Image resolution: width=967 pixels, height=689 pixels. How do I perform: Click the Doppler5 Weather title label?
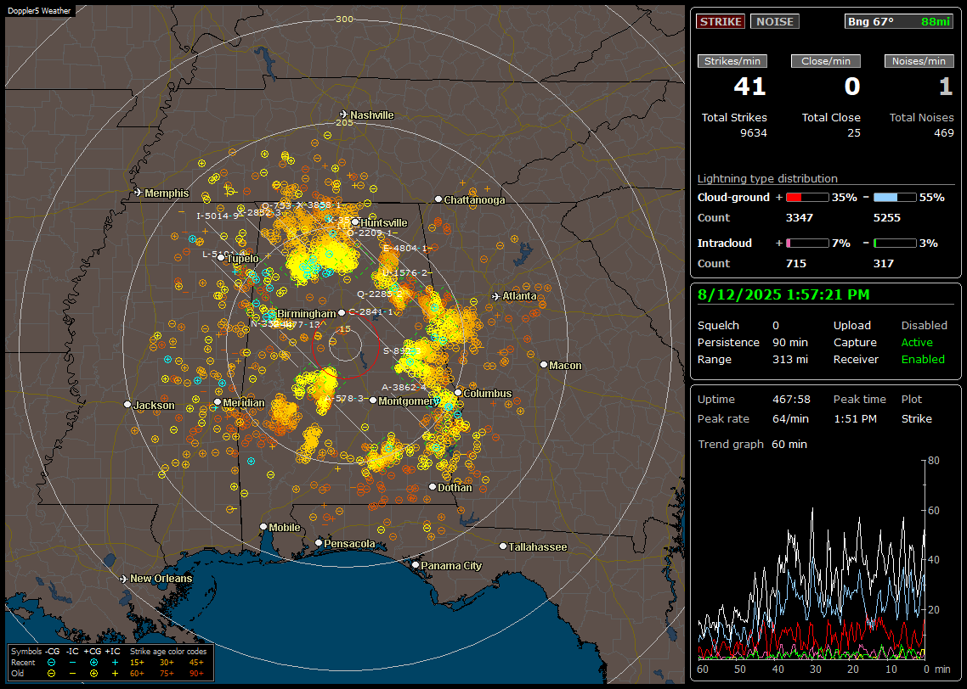pos(39,10)
